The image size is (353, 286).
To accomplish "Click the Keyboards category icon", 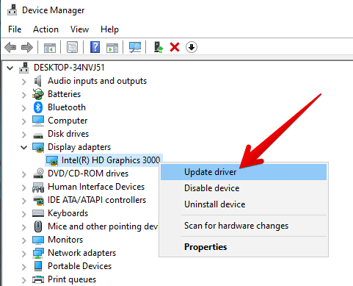I will point(38,213).
